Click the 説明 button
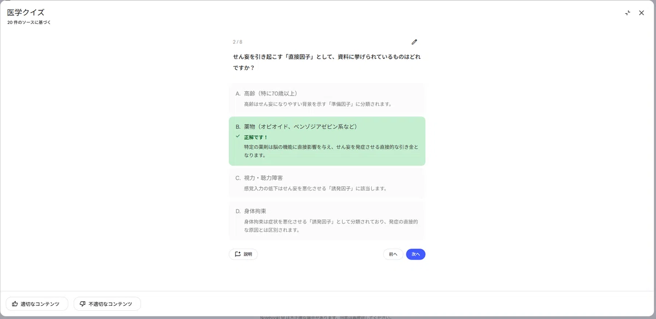 (243, 254)
